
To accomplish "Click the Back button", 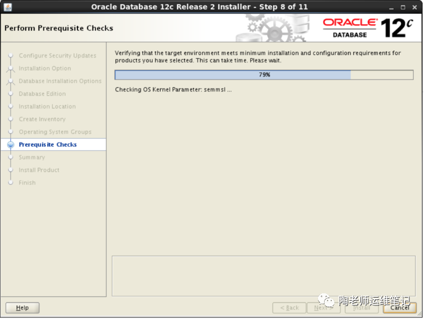I will click(x=290, y=307).
